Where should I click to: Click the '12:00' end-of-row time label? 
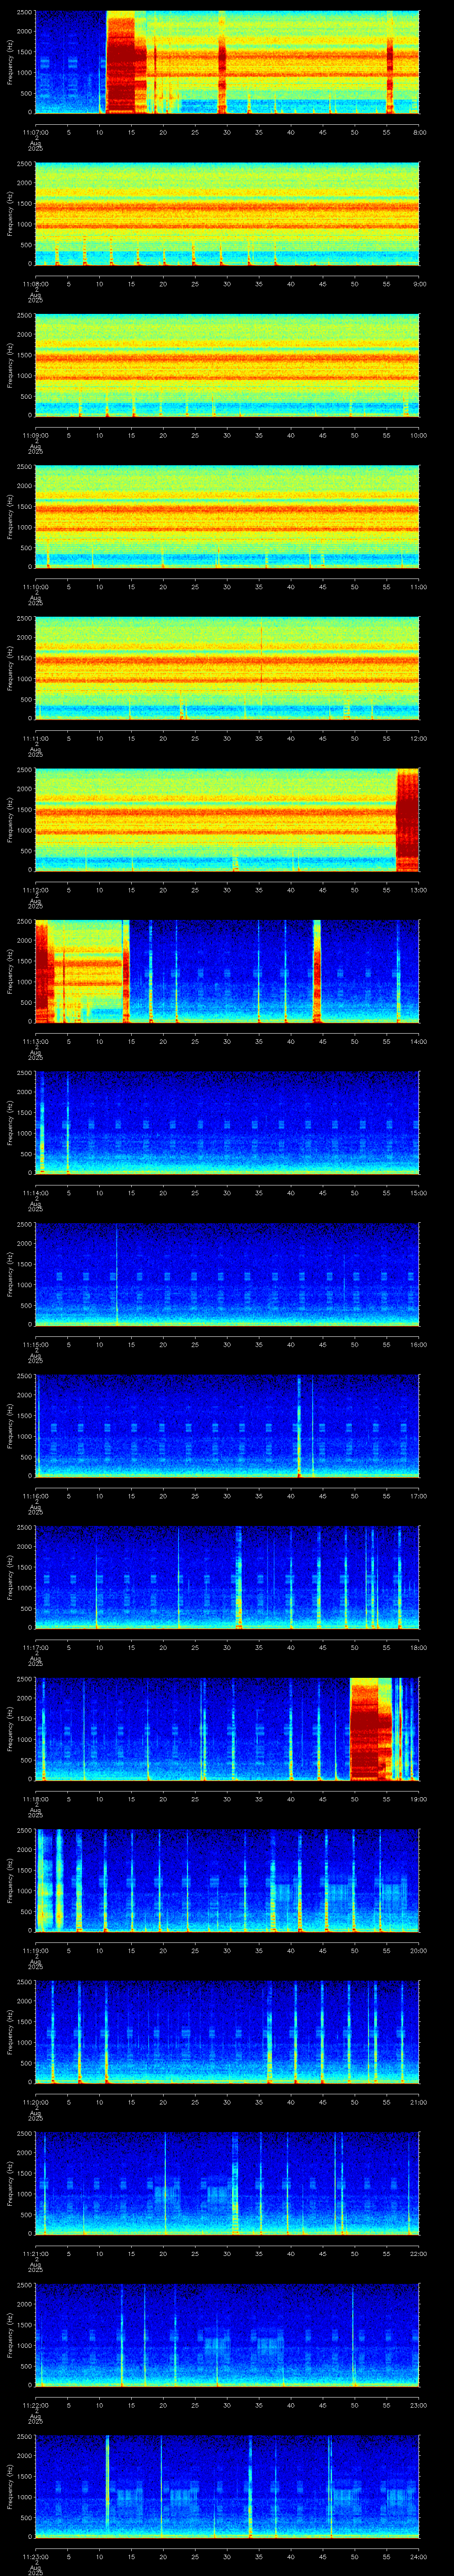point(418,737)
